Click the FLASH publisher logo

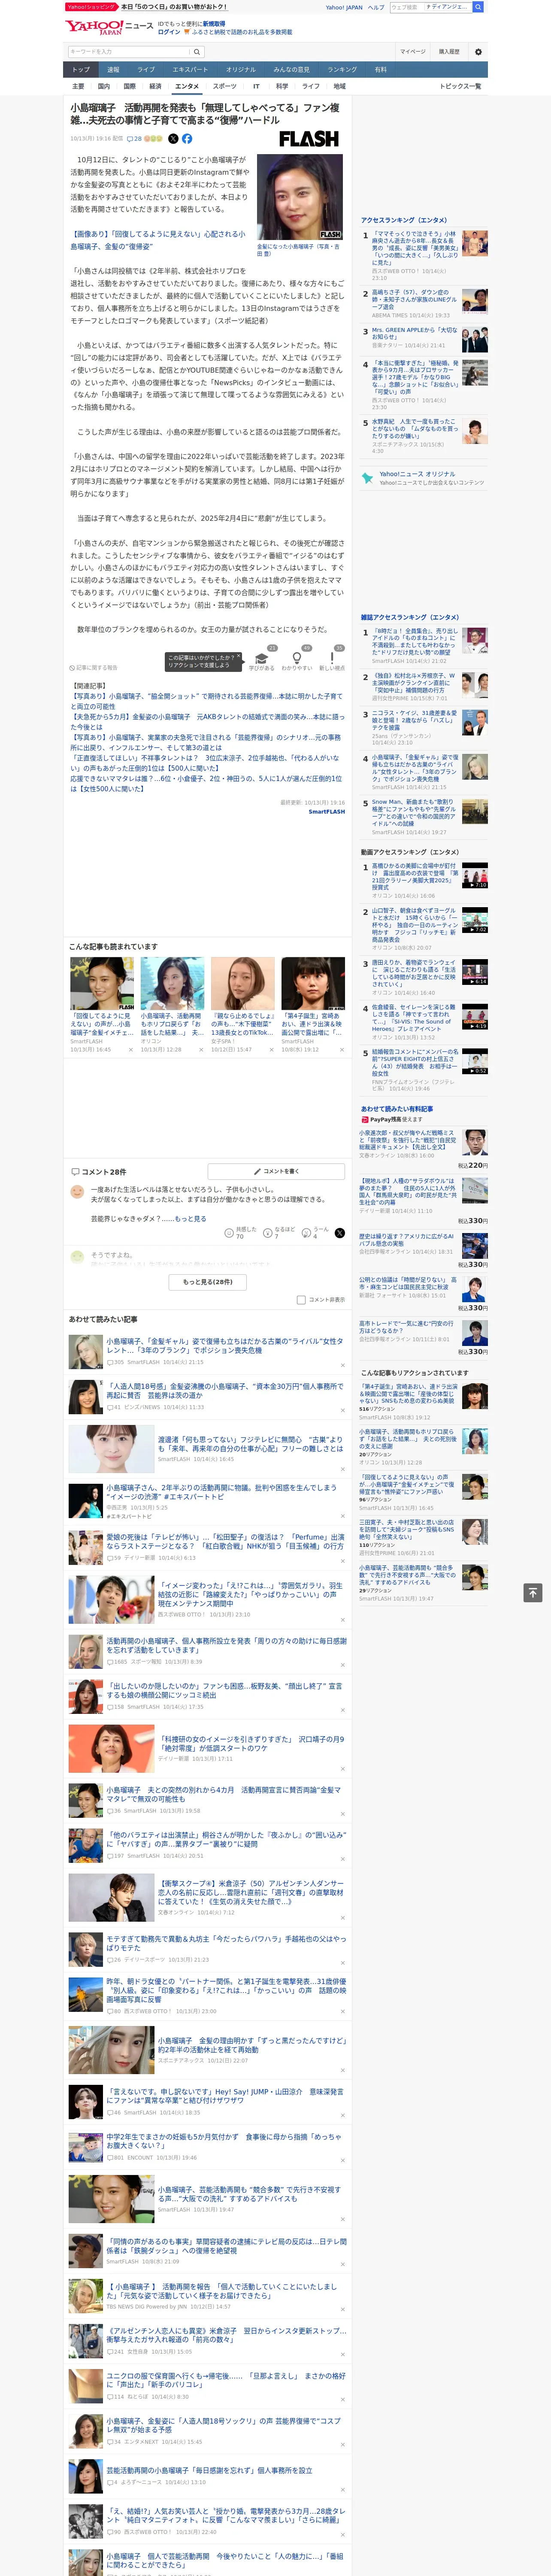[x=309, y=139]
